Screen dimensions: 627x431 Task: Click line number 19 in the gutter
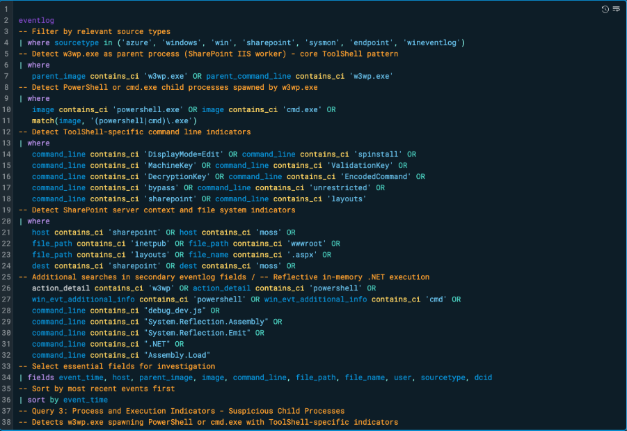pos(6,210)
